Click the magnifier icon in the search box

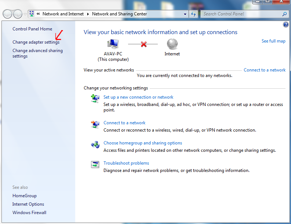[284, 14]
